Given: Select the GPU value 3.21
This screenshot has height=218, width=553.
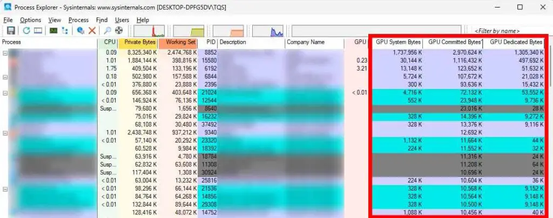Looking at the screenshot, I should point(361,69).
